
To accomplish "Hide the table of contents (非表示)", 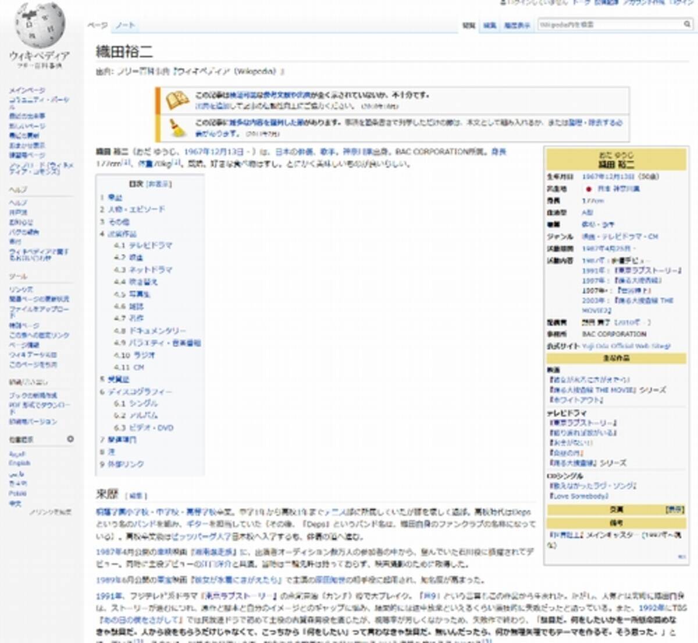I will (x=159, y=184).
